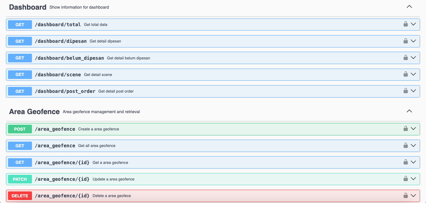The image size is (426, 203).
Task: Click lock on PATCH /area_geofence/{id} row
Action: 405,179
